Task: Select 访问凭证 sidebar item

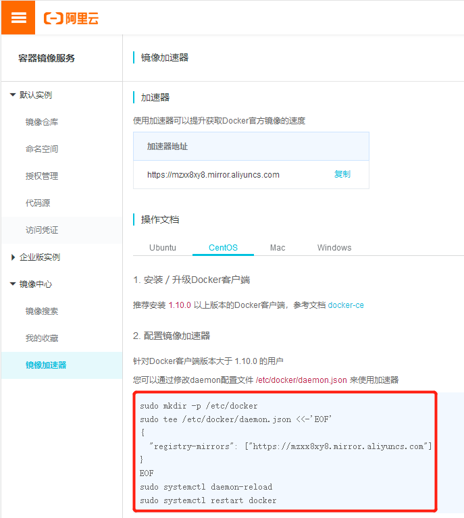Action: pos(42,230)
